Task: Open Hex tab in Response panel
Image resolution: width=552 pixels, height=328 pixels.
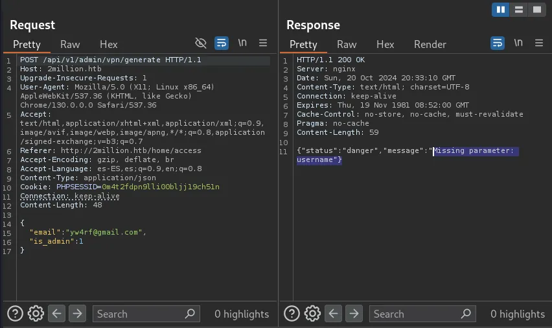Action: [385, 44]
